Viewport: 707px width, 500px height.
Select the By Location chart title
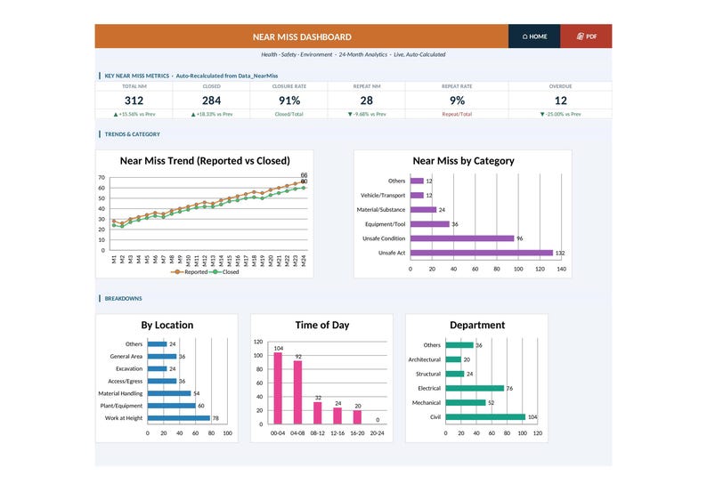coord(167,326)
